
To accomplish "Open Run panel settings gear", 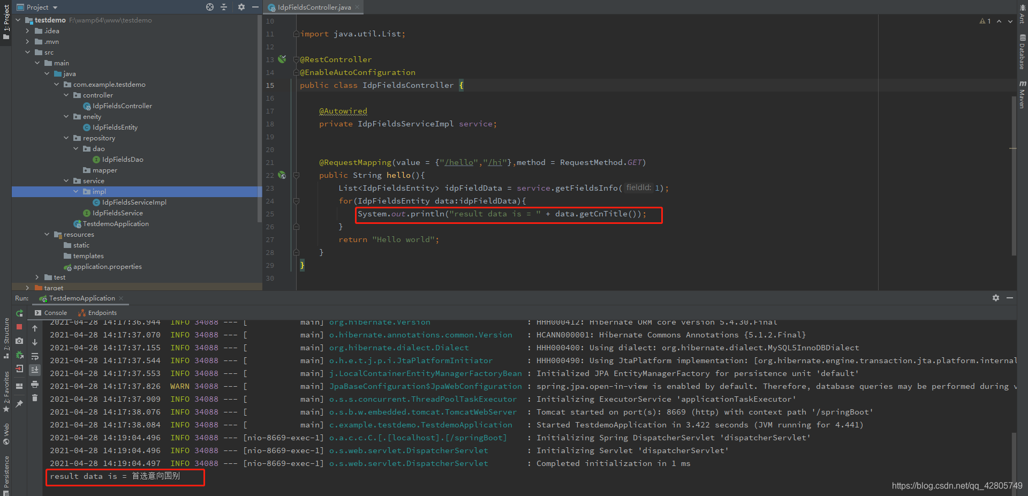I will 996,298.
